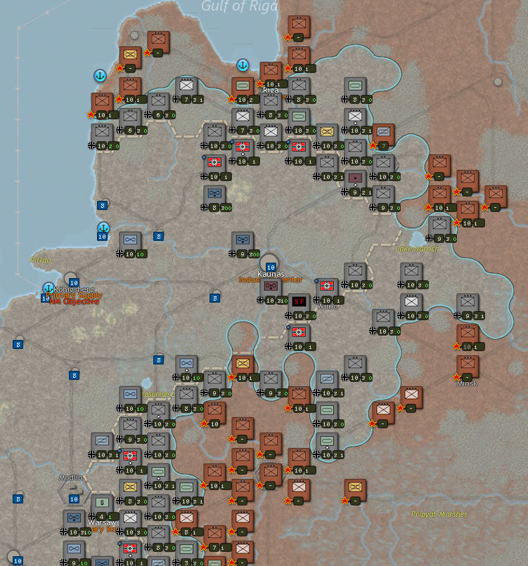Select the black SF counter near Wilno

(x=299, y=301)
